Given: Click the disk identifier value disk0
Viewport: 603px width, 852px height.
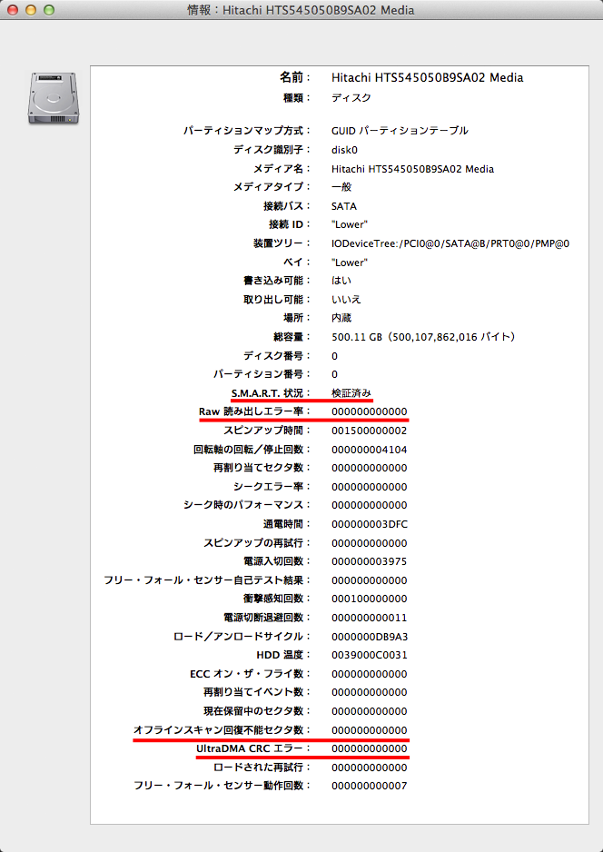Looking at the screenshot, I should coord(344,150).
